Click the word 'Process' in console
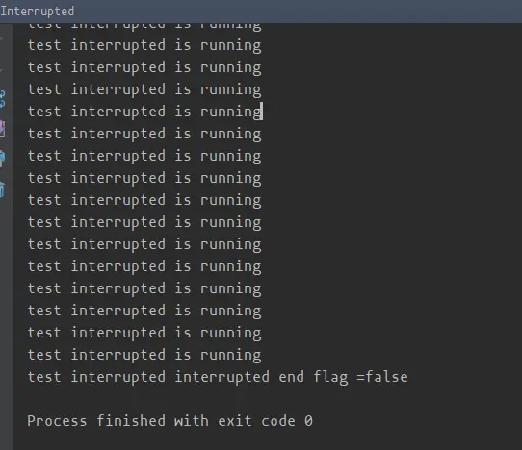 (57, 421)
